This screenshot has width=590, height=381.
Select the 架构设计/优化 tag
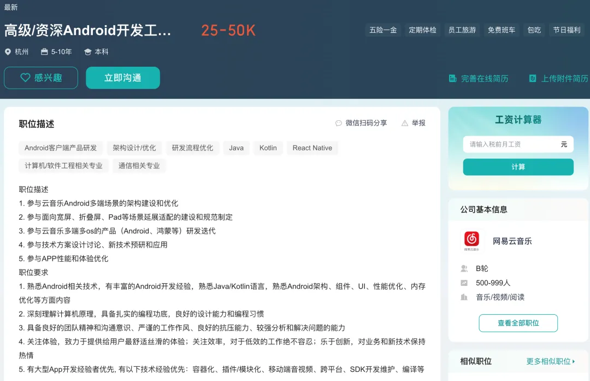134,148
